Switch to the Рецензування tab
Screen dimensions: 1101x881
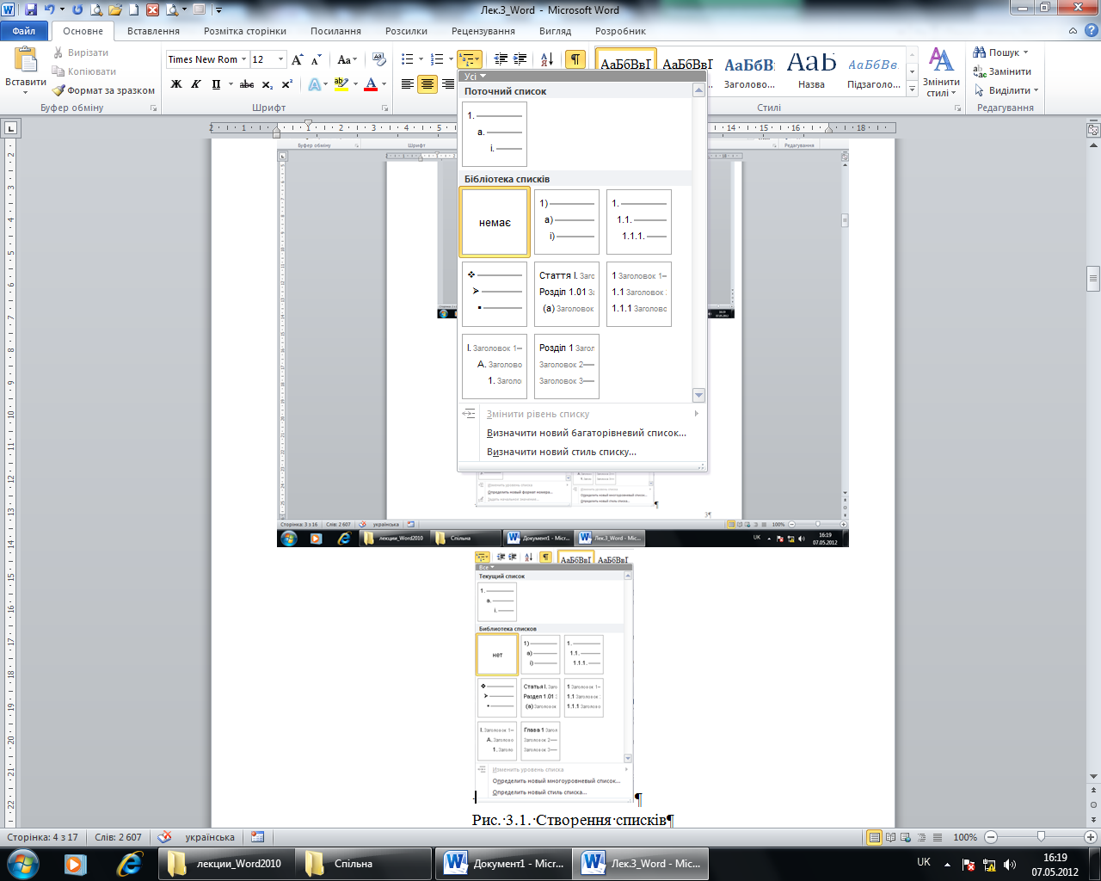[483, 31]
